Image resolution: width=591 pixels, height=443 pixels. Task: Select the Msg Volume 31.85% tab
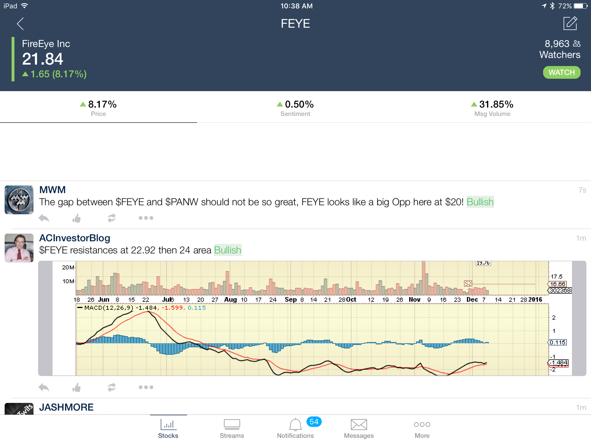[x=492, y=108]
